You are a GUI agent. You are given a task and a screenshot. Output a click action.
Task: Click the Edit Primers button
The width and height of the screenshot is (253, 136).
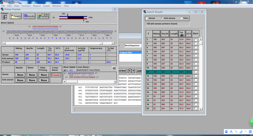(43, 16)
